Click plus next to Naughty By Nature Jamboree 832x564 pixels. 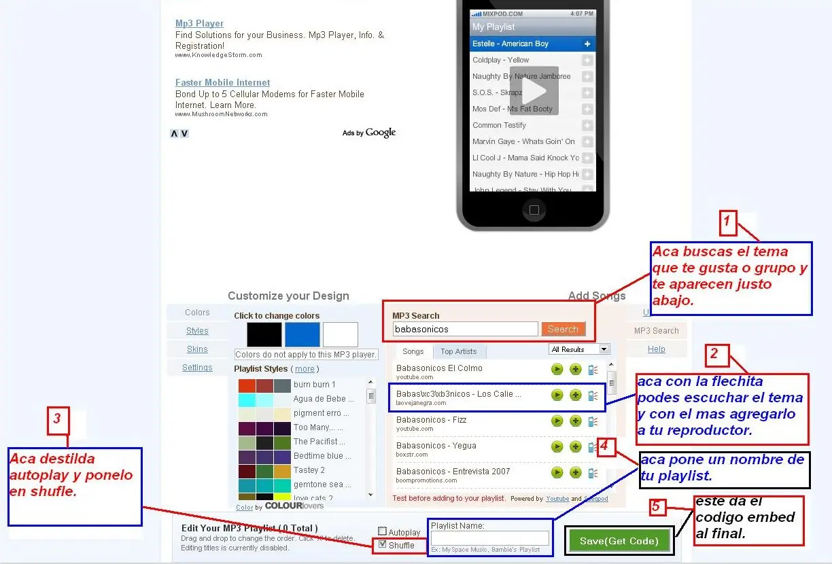[x=587, y=77]
